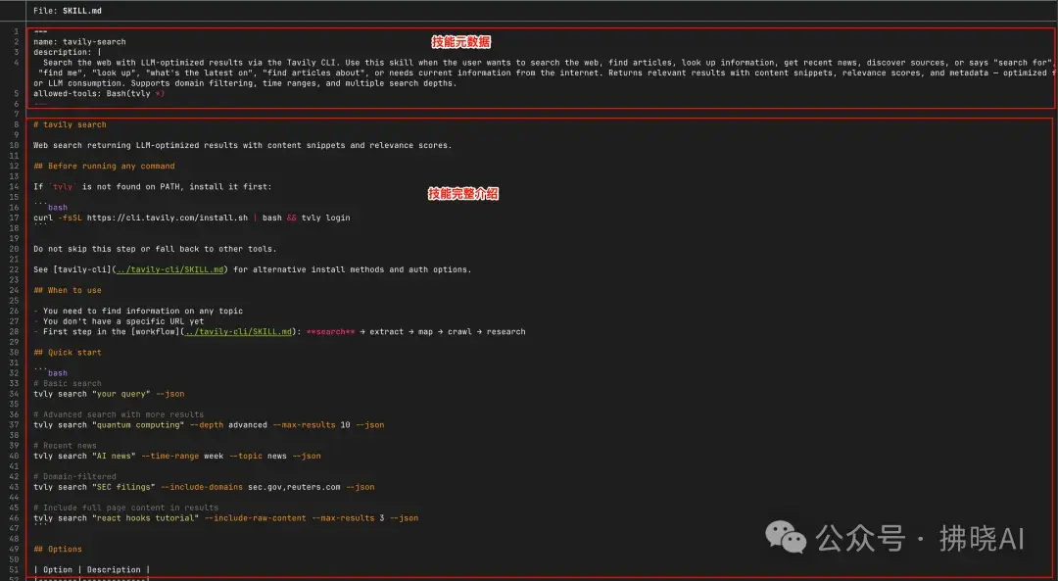
Task: Select the 'Web search returning LLM-optimized results' sentence
Action: [x=242, y=145]
